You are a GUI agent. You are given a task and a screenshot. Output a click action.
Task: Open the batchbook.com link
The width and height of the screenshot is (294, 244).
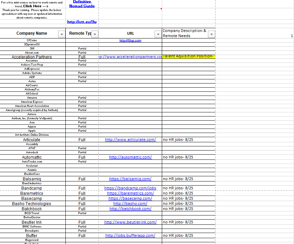(x=130, y=209)
